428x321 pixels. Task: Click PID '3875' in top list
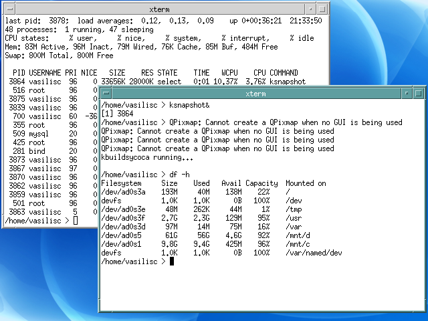pyautogui.click(x=17, y=99)
